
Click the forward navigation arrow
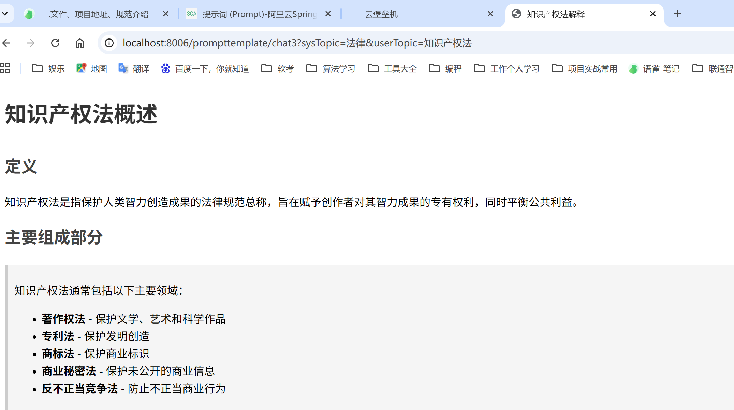tap(31, 43)
